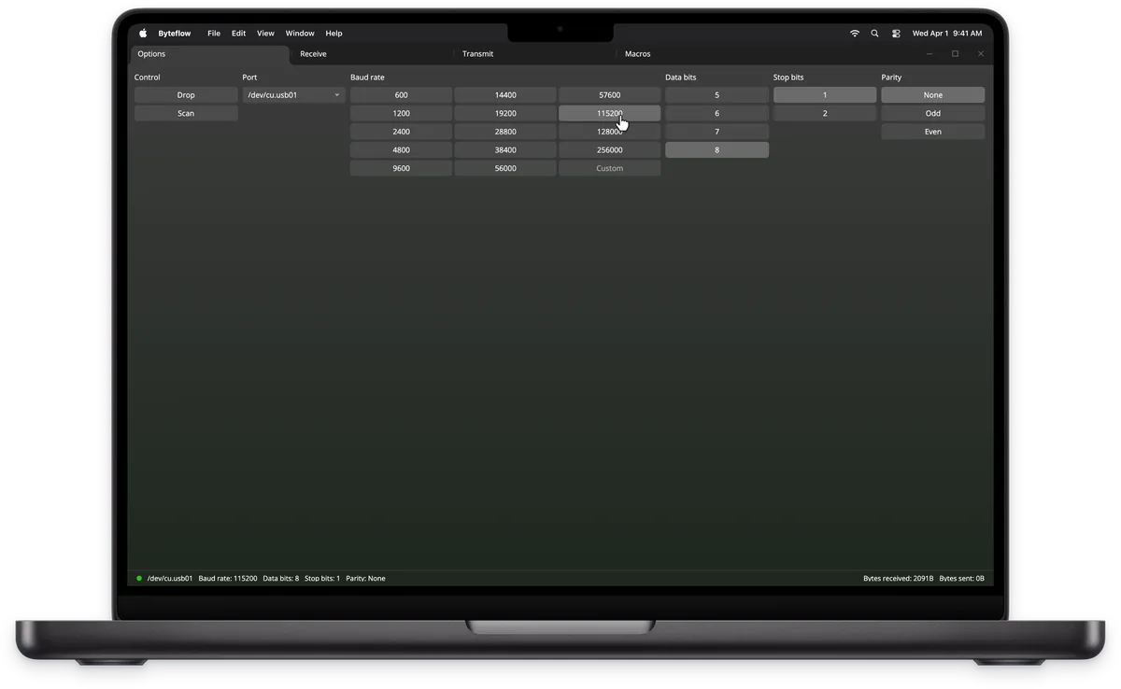Switch to the Receive tab
The width and height of the screenshot is (1121, 689).
coord(372,54)
